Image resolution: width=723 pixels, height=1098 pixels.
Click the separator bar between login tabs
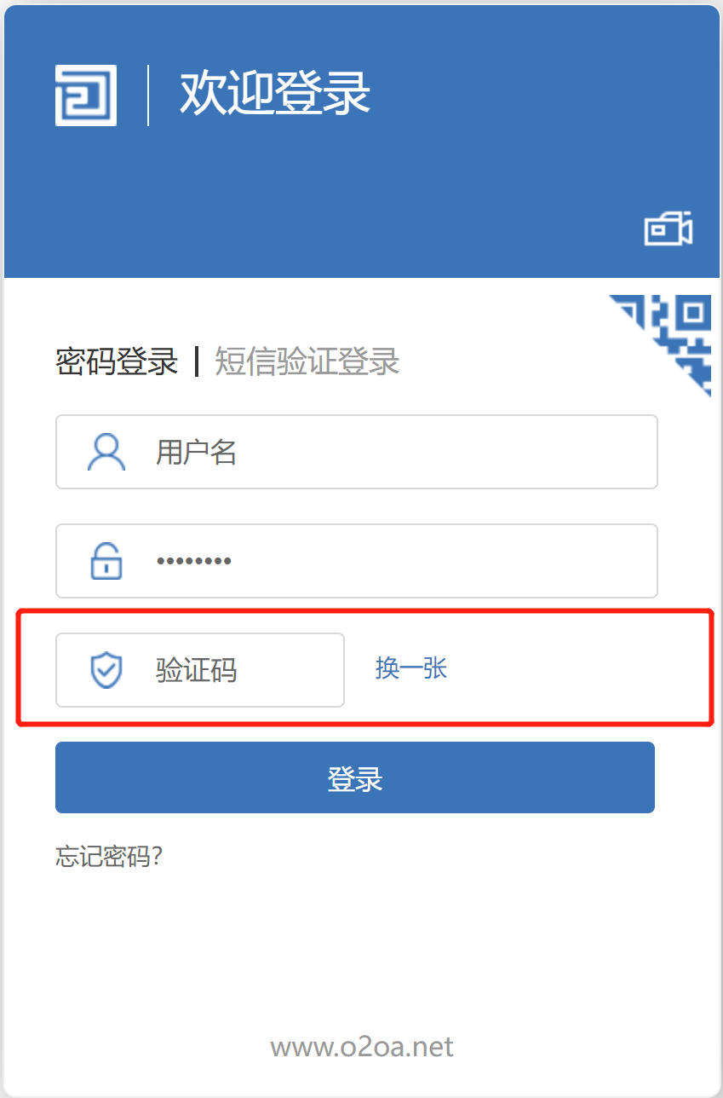coord(197,361)
